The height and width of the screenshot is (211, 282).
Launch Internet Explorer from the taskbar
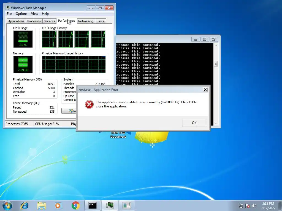[x=25, y=206]
